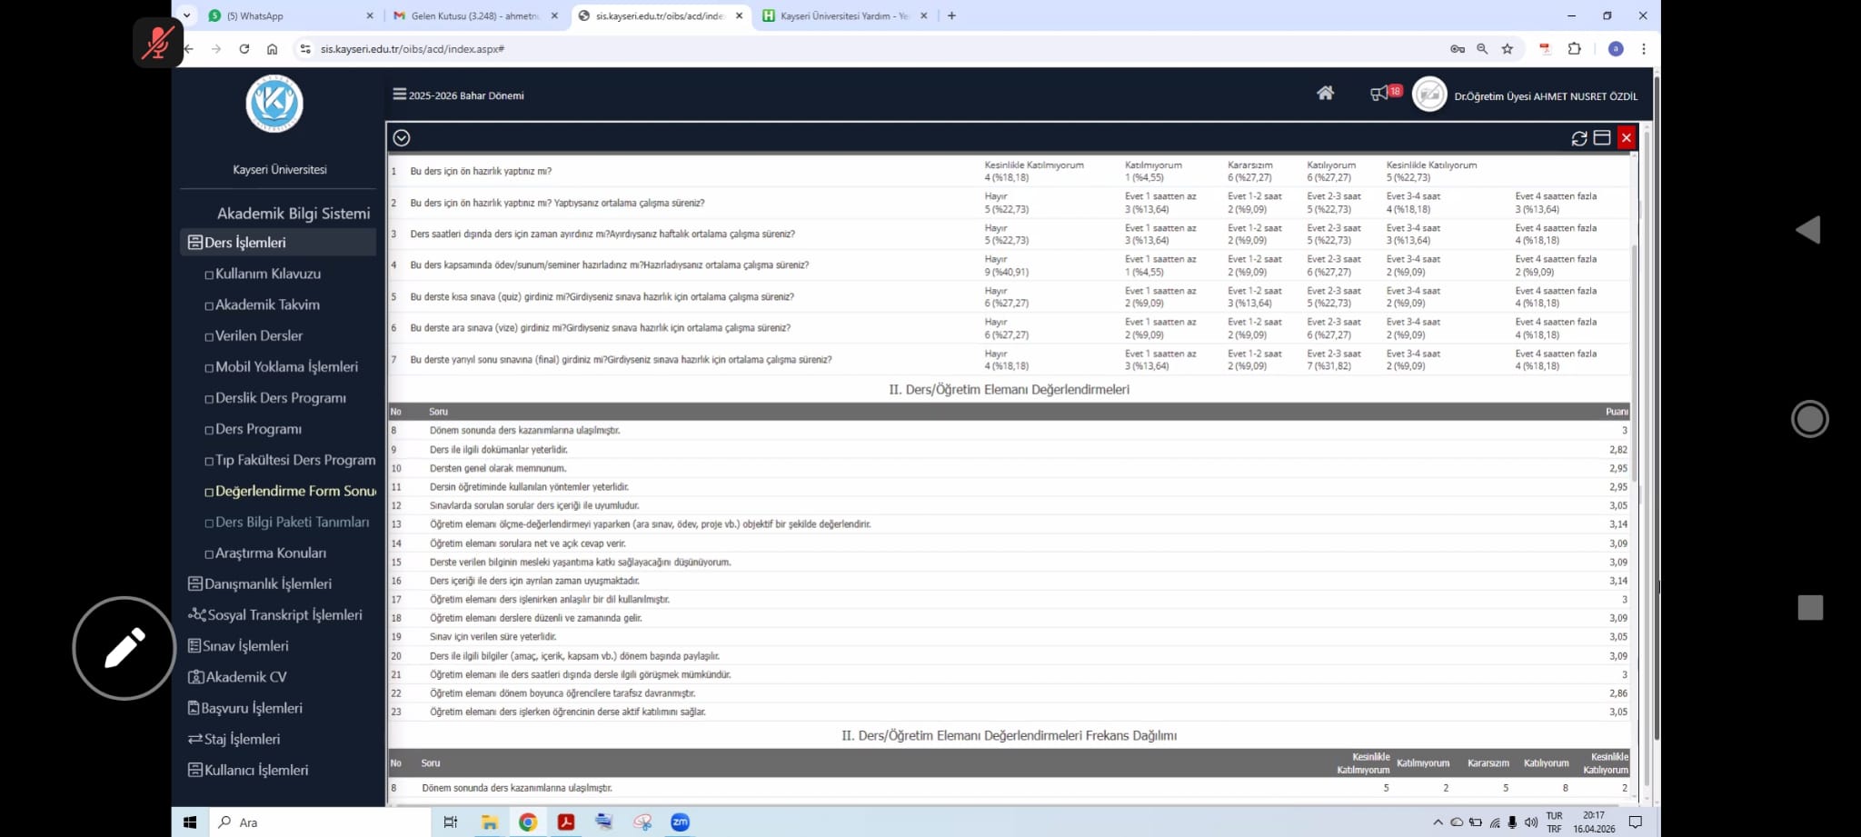This screenshot has width=1861, height=837.
Task: Click the Kayseri Üniversitesi logo
Action: [x=274, y=105]
